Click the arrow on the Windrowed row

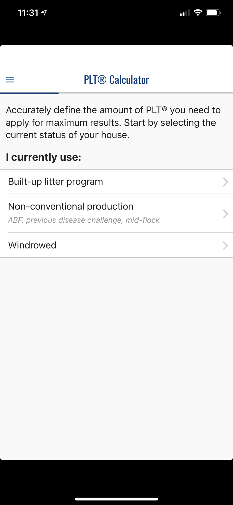(225, 245)
